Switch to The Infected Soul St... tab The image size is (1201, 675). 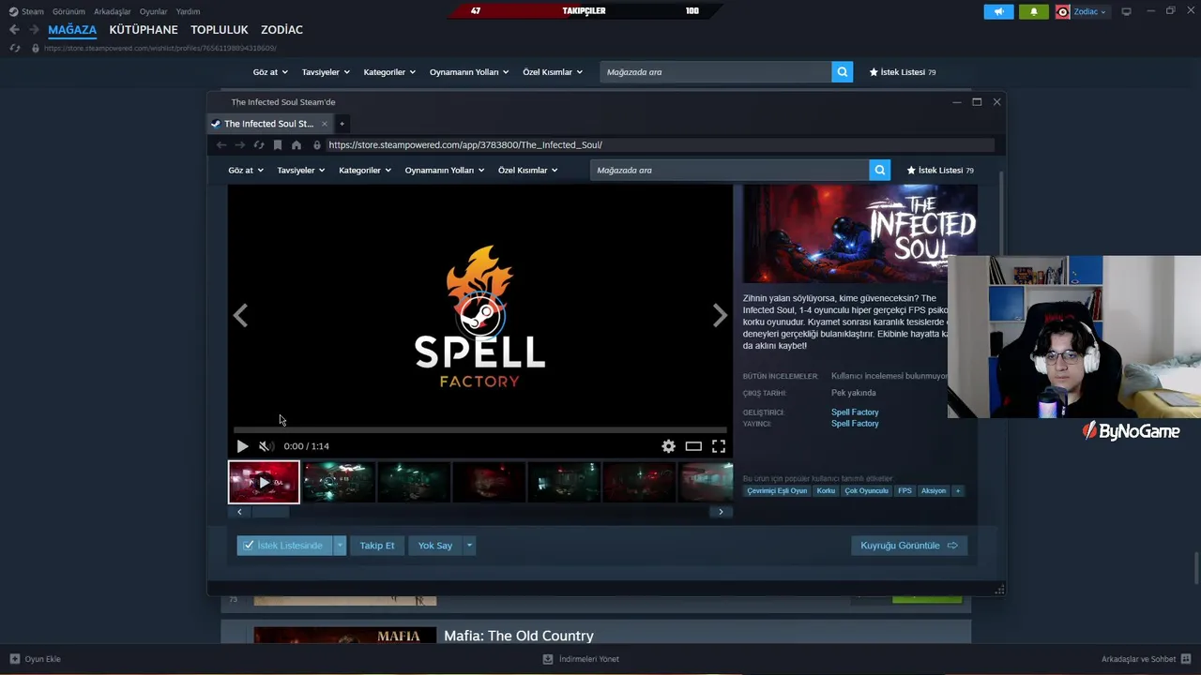(268, 124)
